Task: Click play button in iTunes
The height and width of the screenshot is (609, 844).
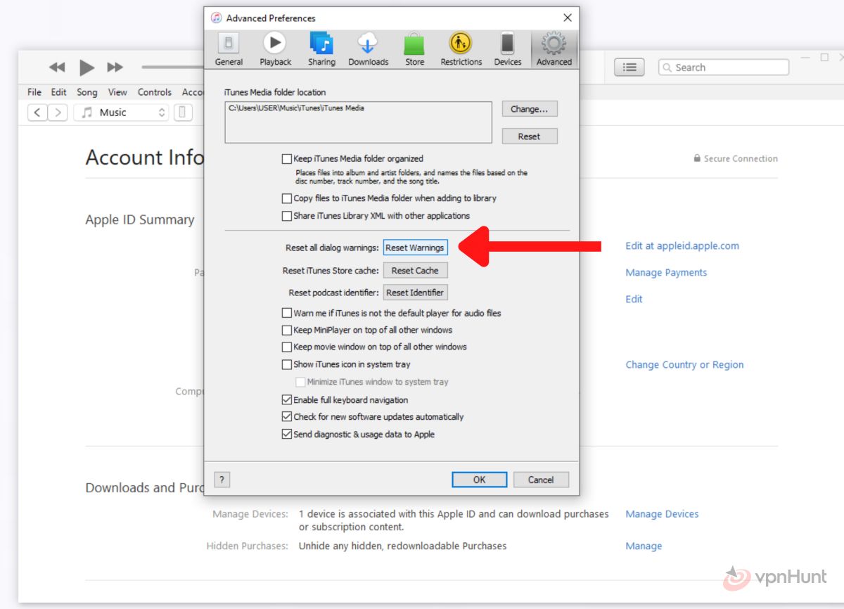Action: 87,68
